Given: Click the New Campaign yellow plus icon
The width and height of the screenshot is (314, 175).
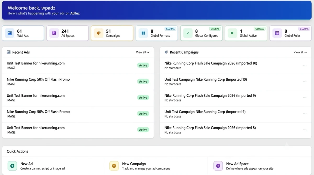Looking at the screenshot, I should pos(114,166).
